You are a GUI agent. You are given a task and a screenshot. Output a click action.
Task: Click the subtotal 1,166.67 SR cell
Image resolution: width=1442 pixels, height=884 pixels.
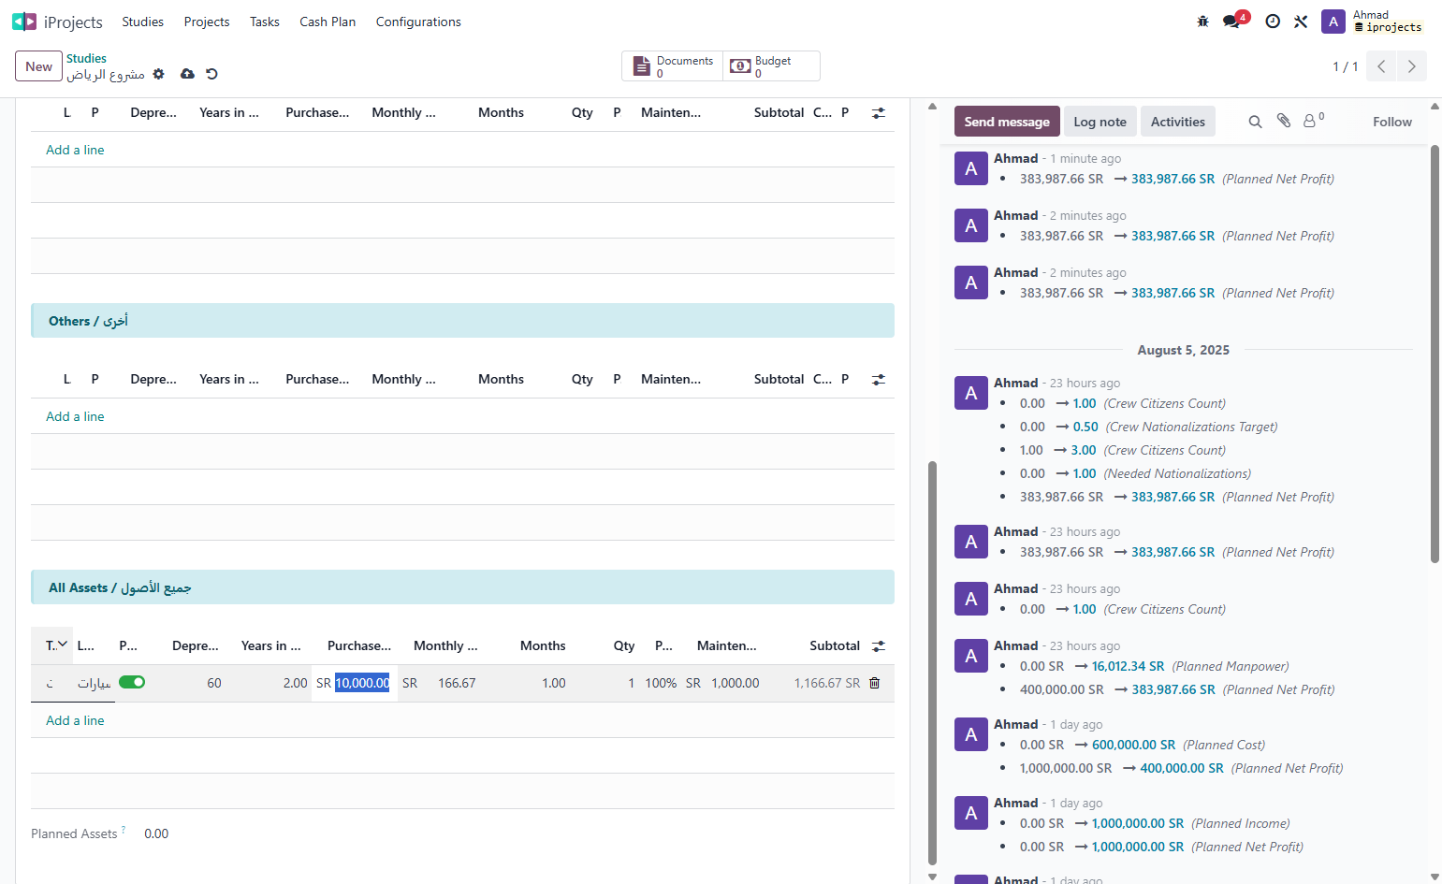point(826,683)
